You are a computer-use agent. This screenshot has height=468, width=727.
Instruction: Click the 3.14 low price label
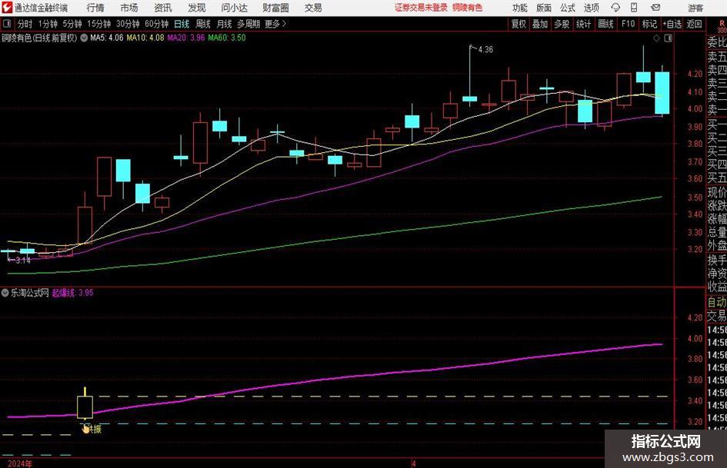23,261
